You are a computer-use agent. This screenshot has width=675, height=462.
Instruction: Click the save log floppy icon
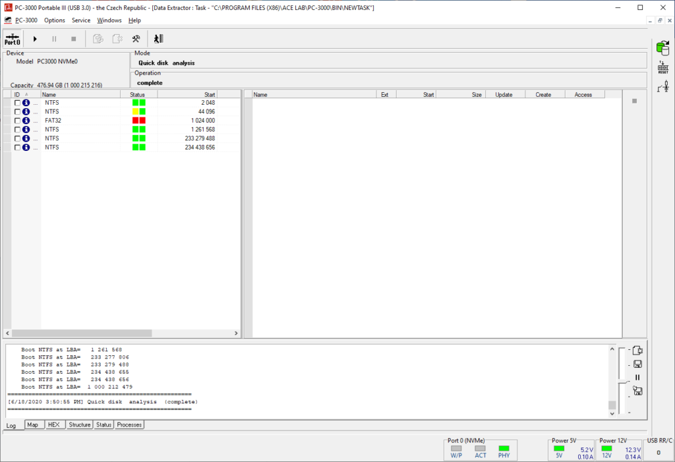tap(637, 364)
